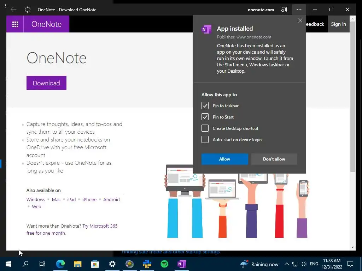Open the Raining now weather widget
The height and width of the screenshot is (271, 362).
tap(259, 264)
